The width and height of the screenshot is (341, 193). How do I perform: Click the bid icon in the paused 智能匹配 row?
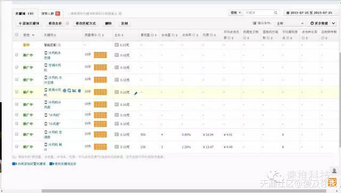point(117,45)
